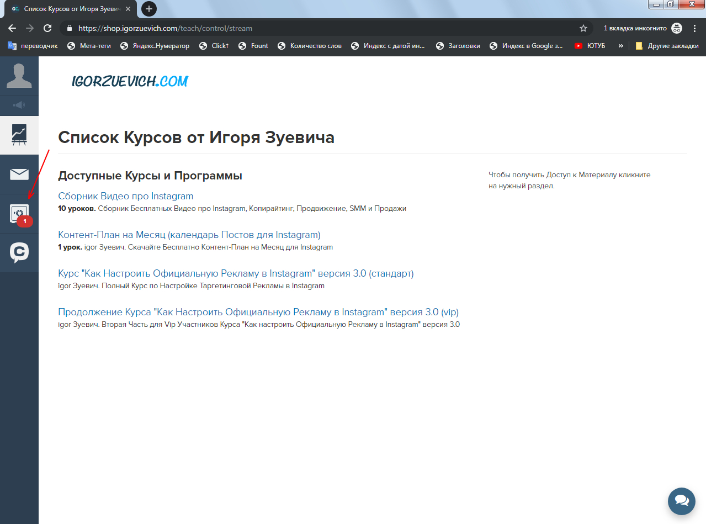The image size is (706, 524).
Task: Click the 10 уроков description text
Action: tap(232, 209)
